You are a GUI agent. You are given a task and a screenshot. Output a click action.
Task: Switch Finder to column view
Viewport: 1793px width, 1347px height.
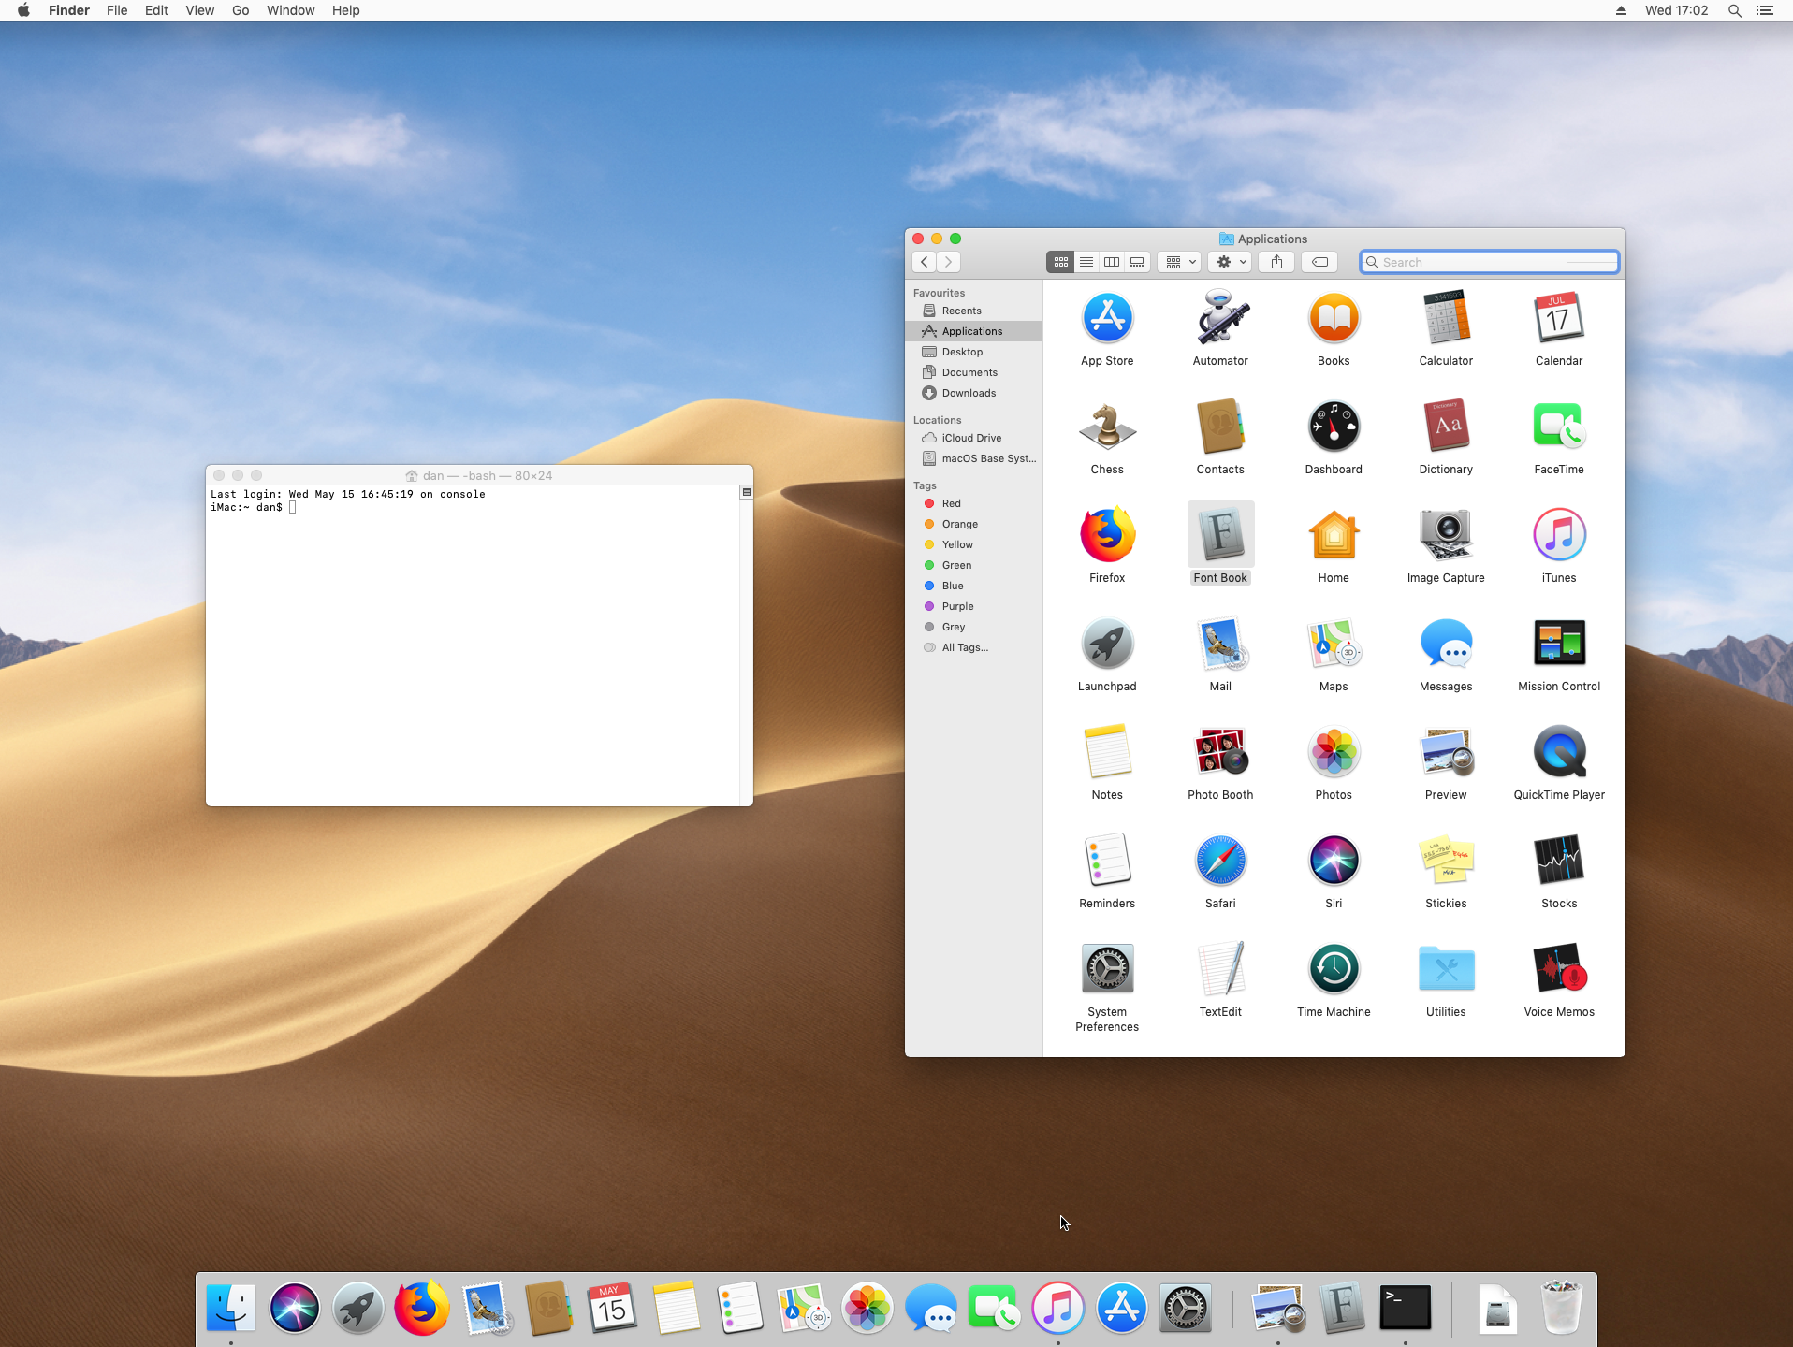click(1111, 262)
